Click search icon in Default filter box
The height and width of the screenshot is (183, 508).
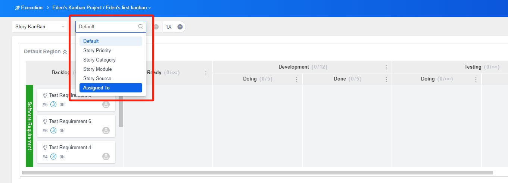pos(141,27)
